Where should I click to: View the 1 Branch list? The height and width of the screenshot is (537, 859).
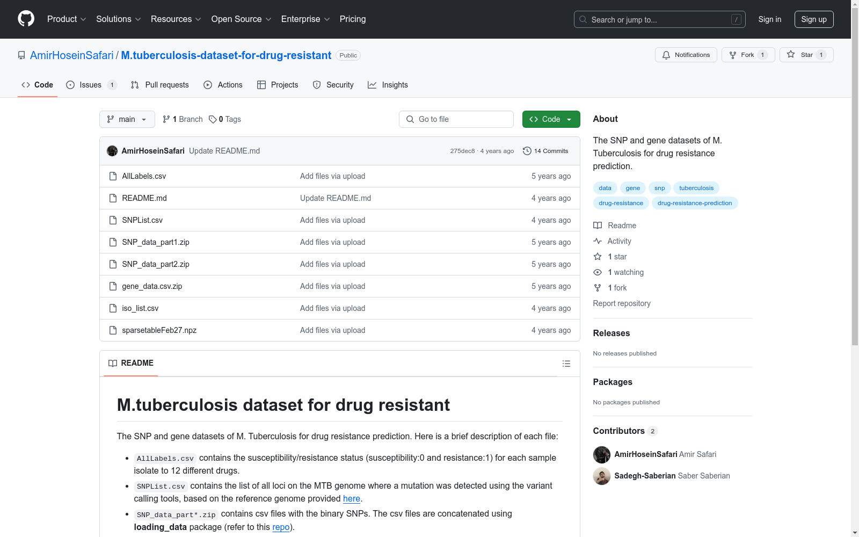[x=183, y=119]
